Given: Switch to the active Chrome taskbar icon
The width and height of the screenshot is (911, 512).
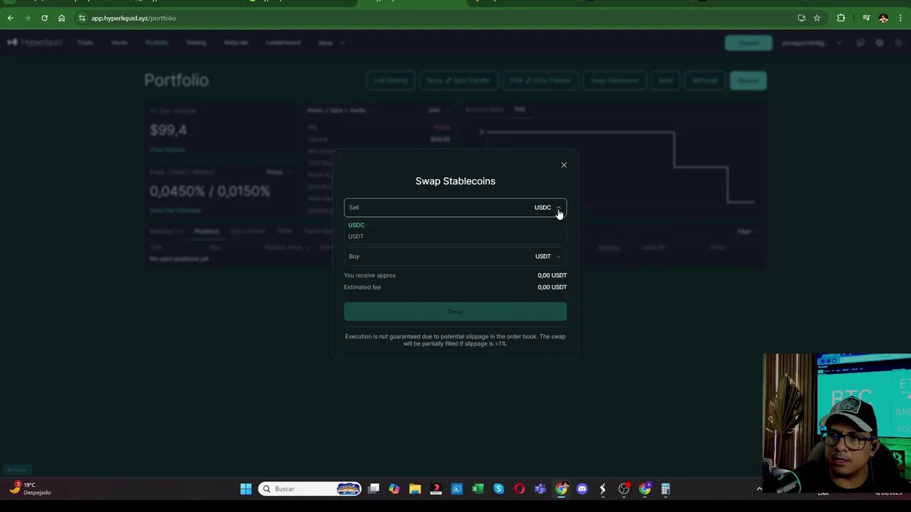Looking at the screenshot, I should tap(562, 489).
